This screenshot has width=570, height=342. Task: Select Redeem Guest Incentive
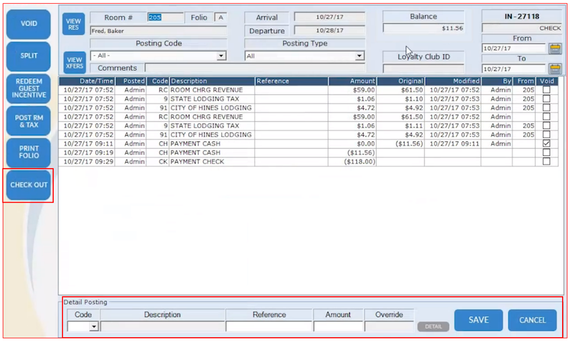(29, 87)
